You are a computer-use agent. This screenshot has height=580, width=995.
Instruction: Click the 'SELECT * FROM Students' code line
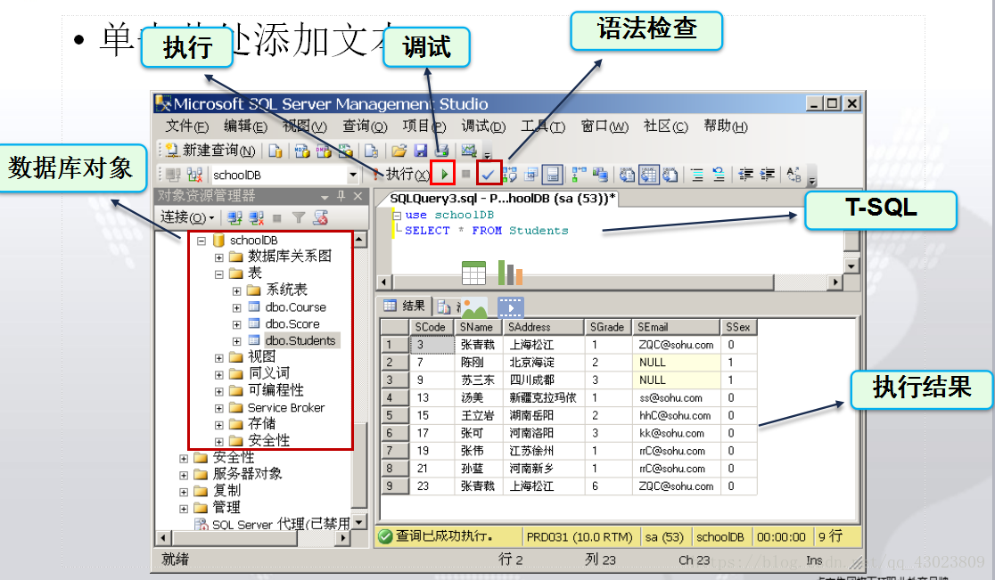(x=486, y=231)
